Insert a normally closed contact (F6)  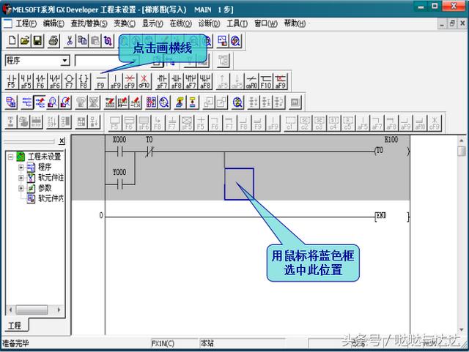[x=40, y=81]
